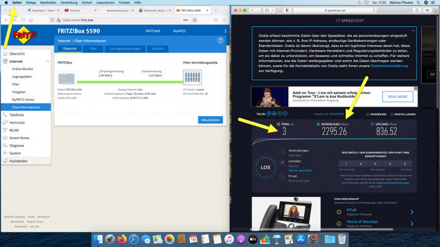Collapse the Internet section chevron in the sidebar
Viewport: 440px width, 247px height.
(47, 61)
